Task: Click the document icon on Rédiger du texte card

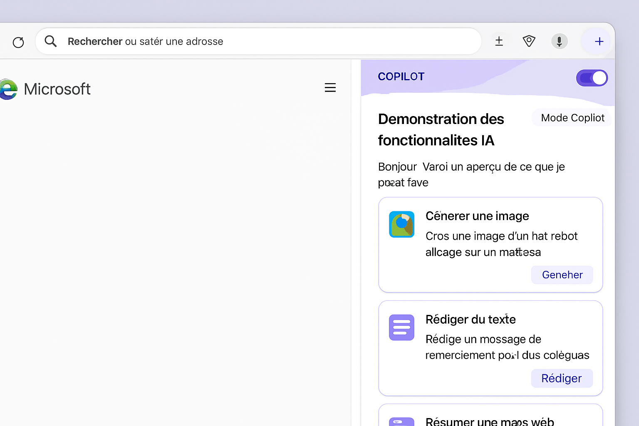Action: (401, 327)
